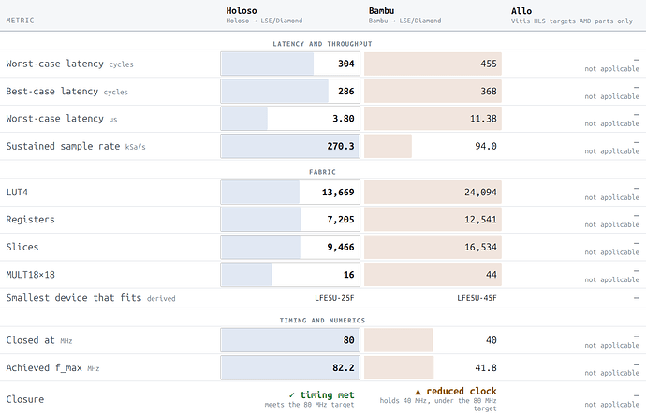Click the reduced clock warning status

pos(456,391)
